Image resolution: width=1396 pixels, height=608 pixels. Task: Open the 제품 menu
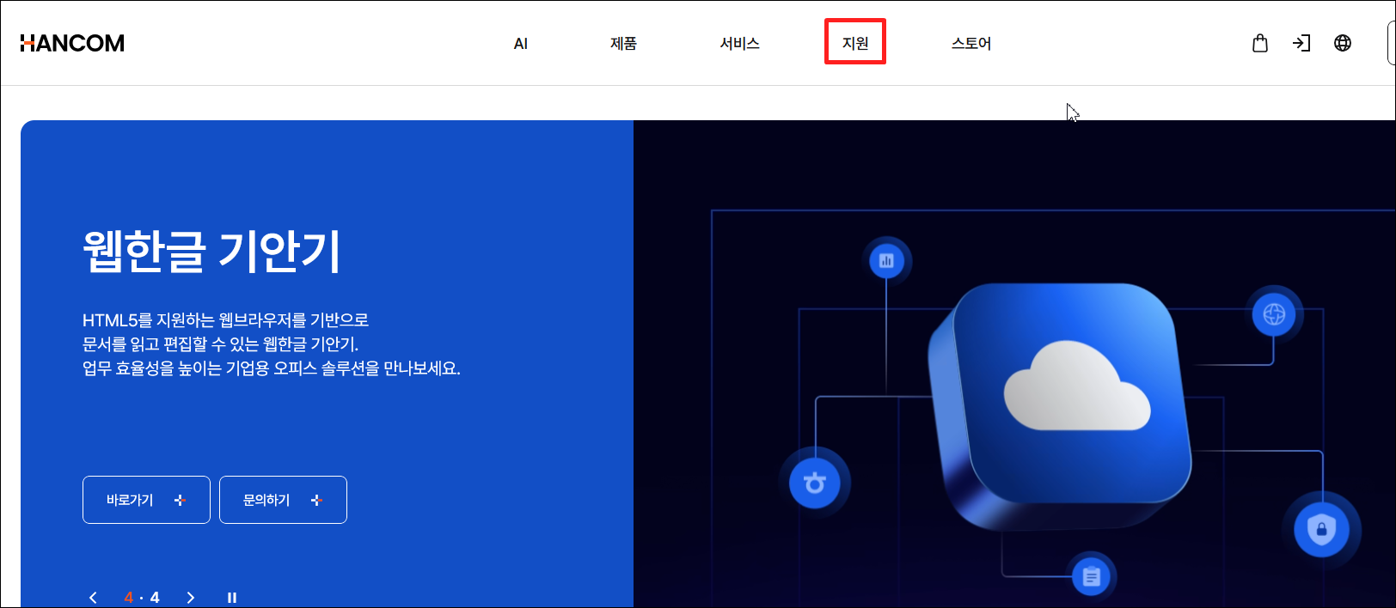[x=623, y=44]
